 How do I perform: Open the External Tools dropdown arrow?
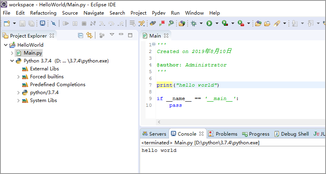tap(248, 23)
